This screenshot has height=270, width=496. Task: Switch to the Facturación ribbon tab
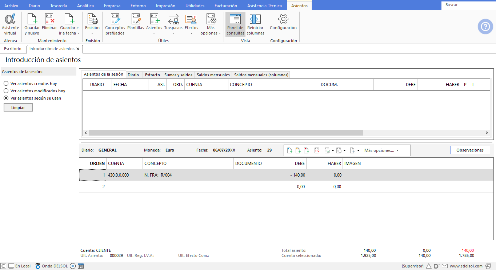pyautogui.click(x=225, y=6)
